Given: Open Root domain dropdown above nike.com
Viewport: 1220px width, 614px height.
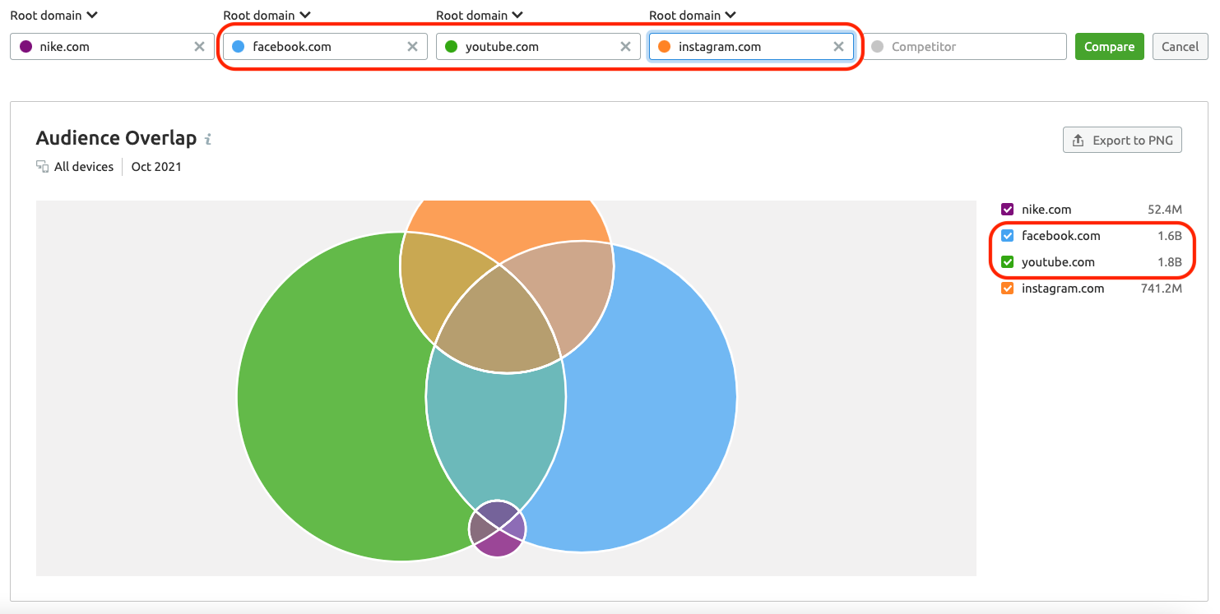Looking at the screenshot, I should point(54,15).
